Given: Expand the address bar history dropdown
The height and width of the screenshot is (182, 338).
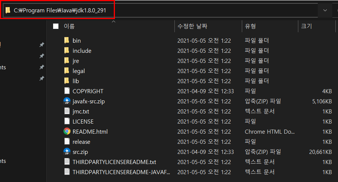Looking at the screenshot, I should tap(325, 10).
